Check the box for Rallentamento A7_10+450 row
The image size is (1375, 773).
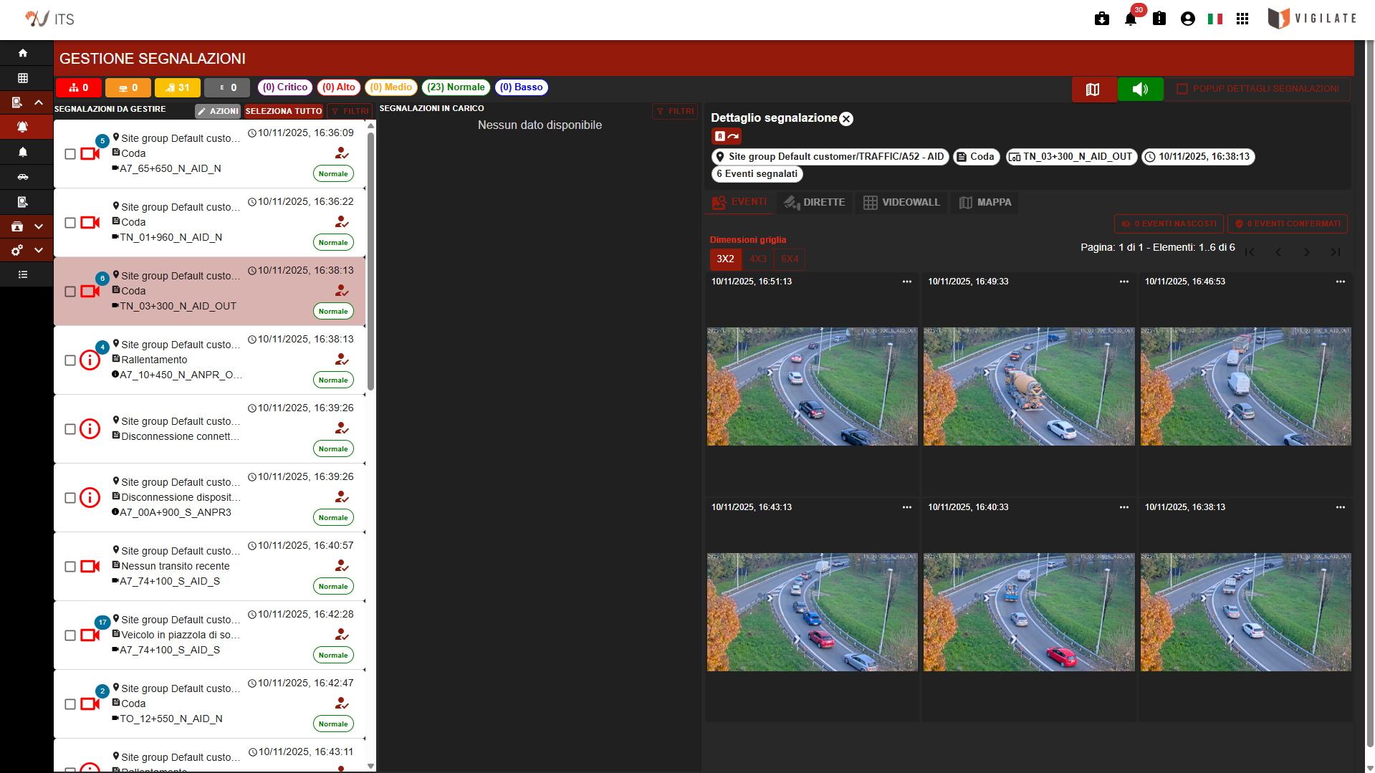coord(70,360)
